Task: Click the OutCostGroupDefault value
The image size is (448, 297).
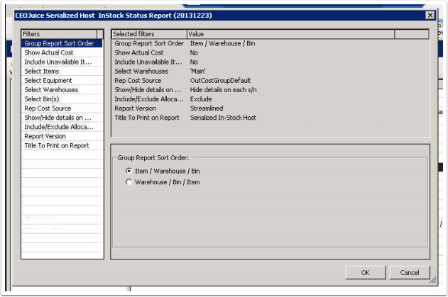Action: 220,81
